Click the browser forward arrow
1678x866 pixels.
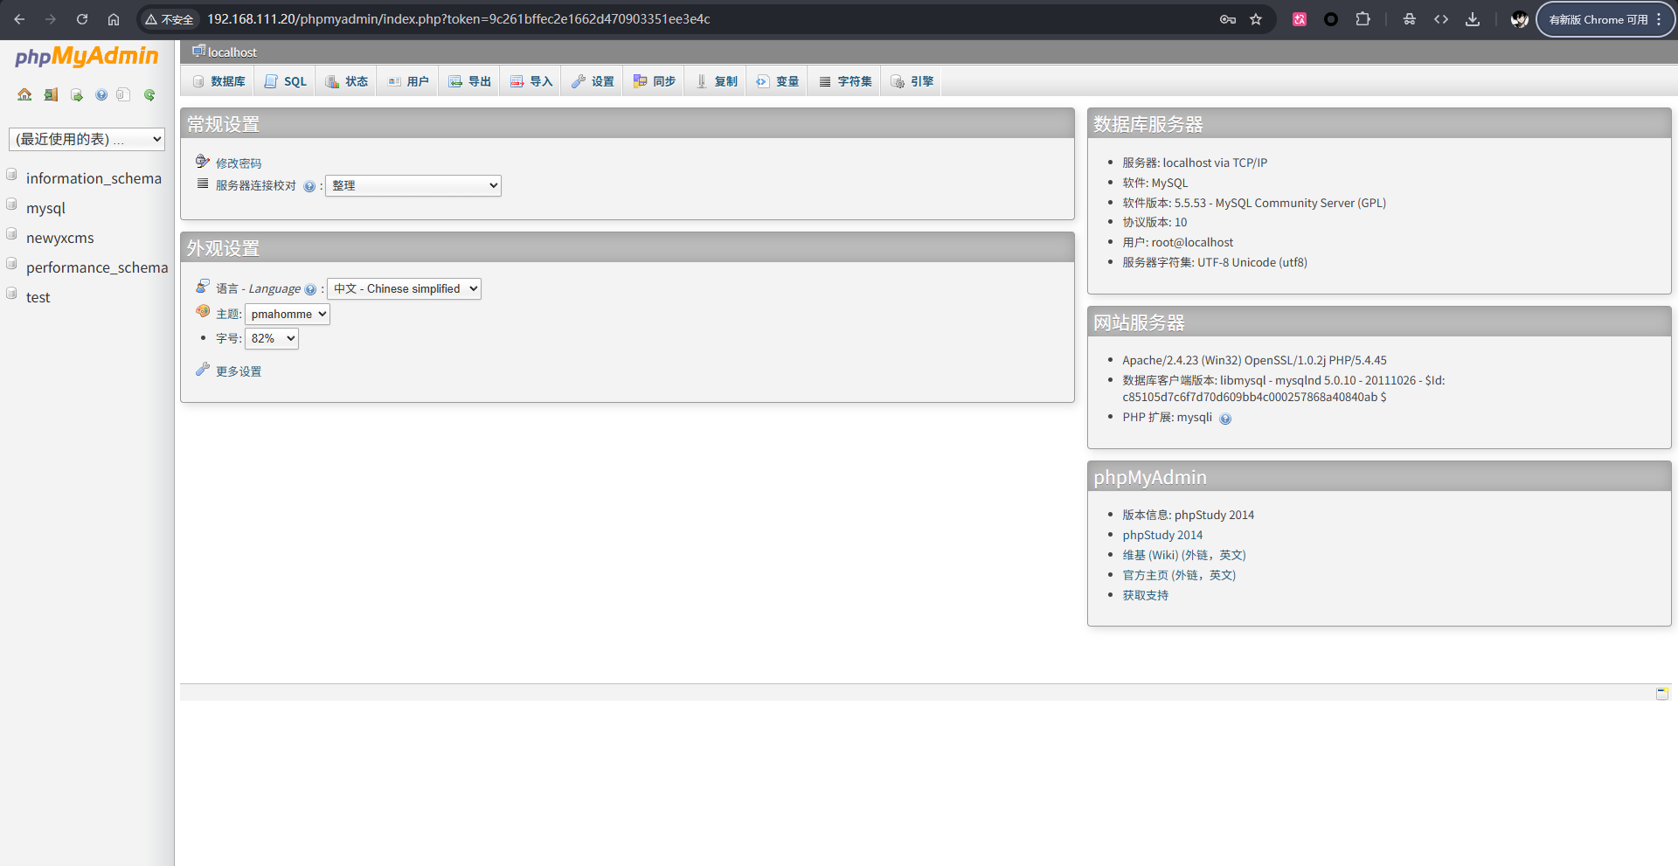(x=51, y=19)
